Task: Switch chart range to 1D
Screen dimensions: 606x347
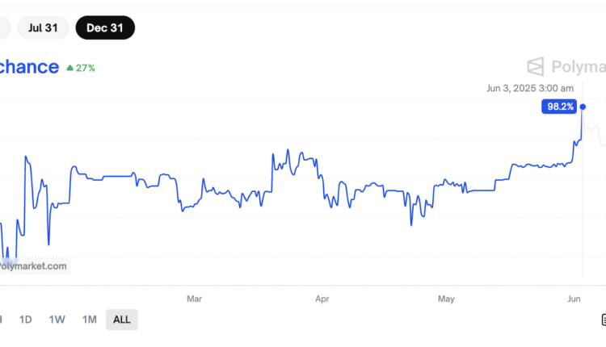Action: tap(26, 320)
